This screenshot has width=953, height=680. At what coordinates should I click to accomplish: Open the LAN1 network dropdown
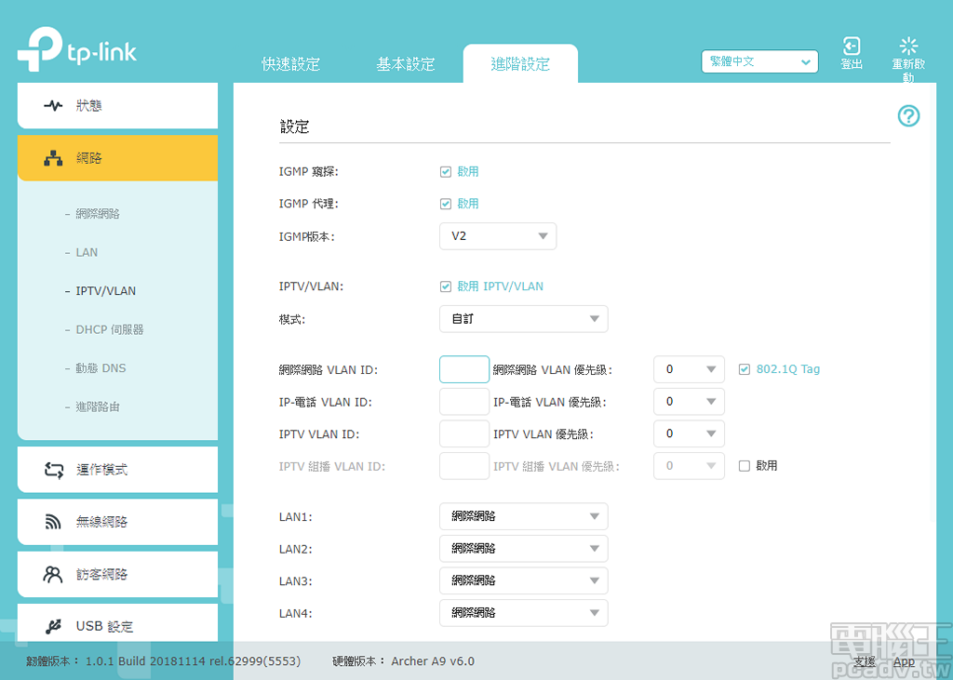(x=523, y=516)
